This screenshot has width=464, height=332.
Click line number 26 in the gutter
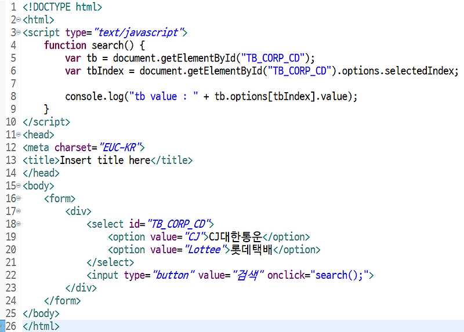pyautogui.click(x=11, y=326)
